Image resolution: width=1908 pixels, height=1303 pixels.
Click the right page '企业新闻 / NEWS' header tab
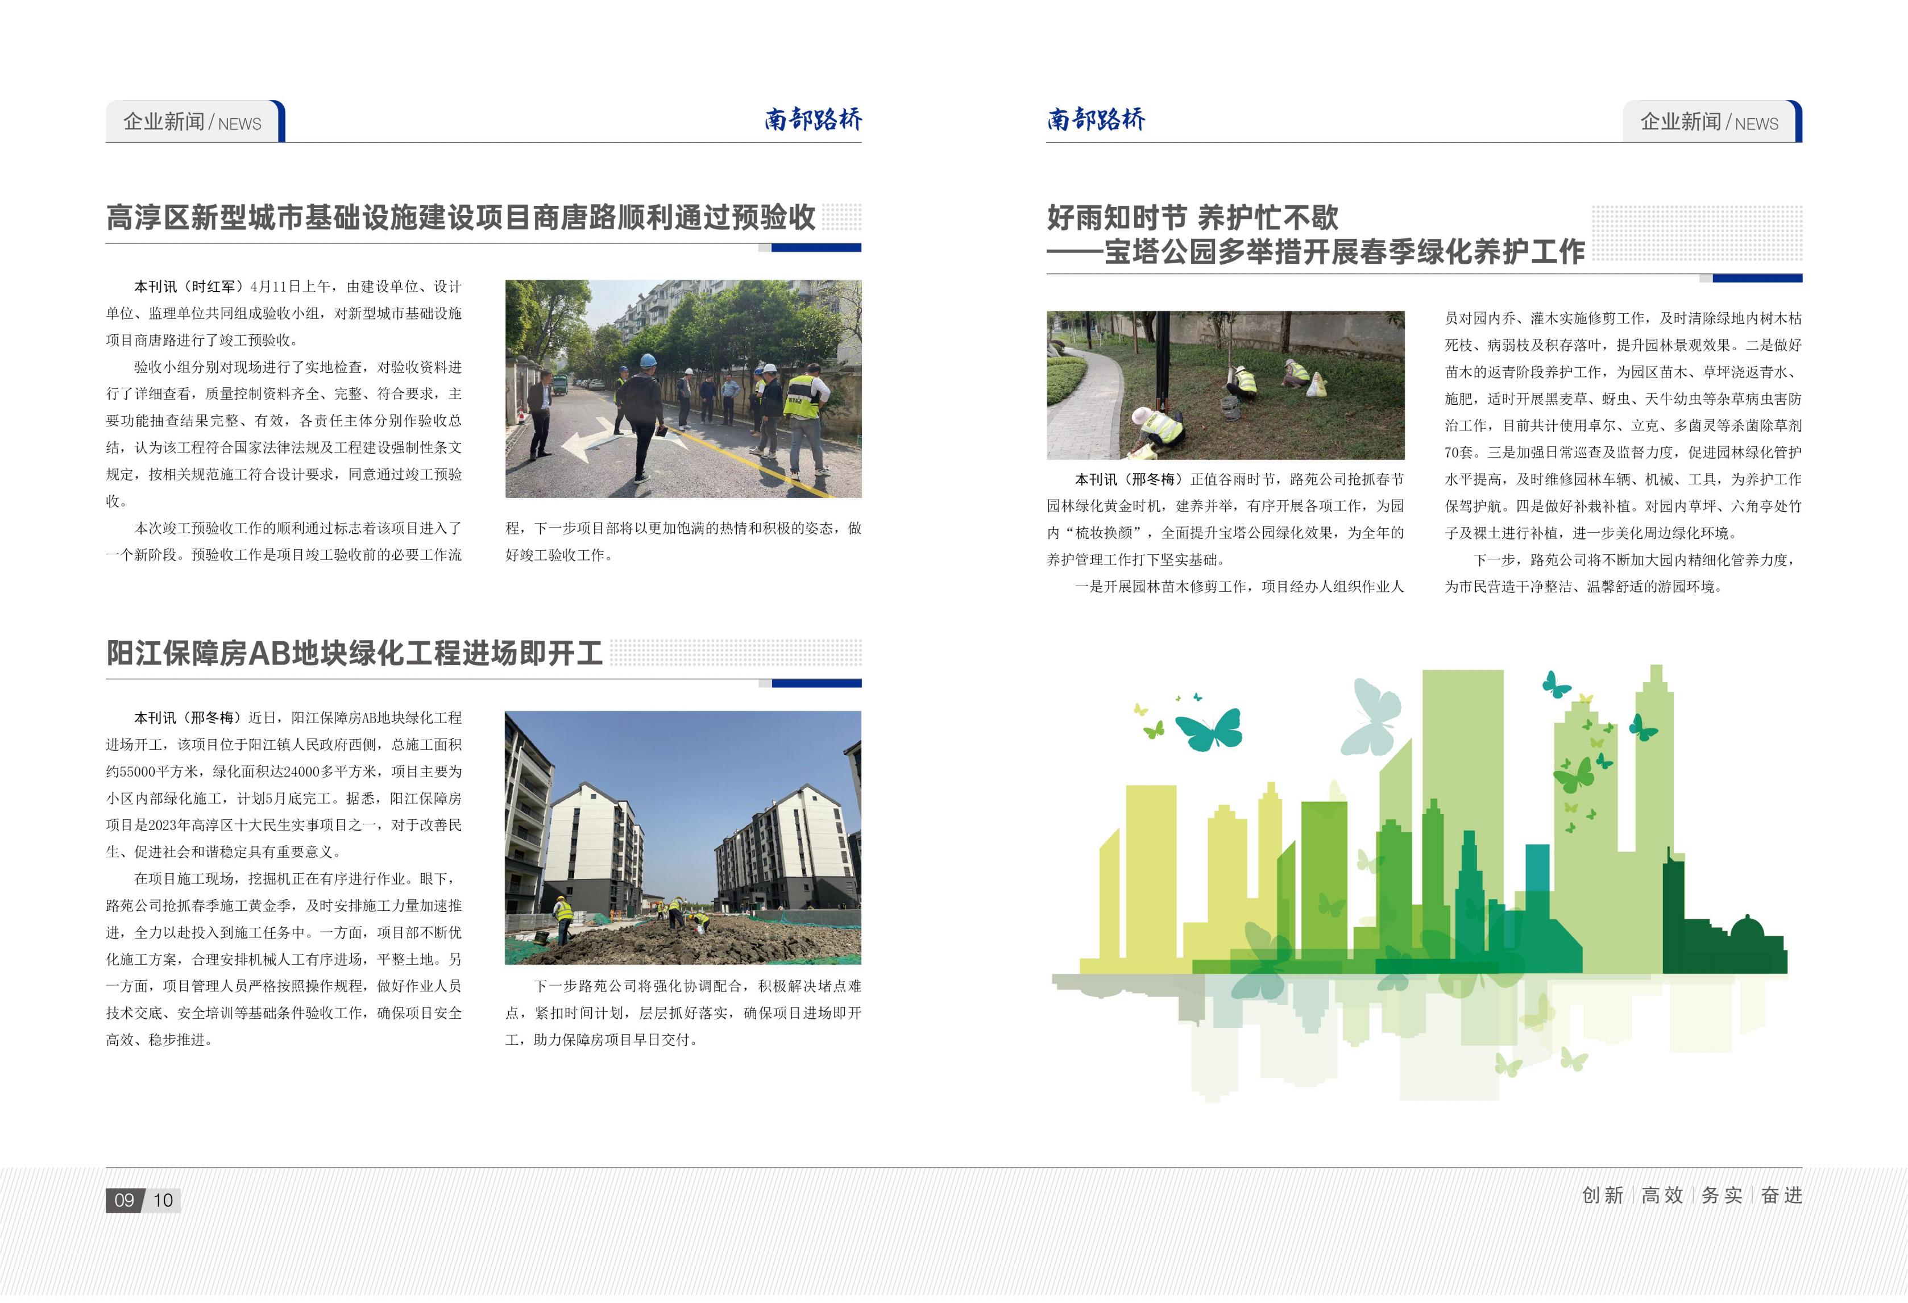coord(1712,122)
